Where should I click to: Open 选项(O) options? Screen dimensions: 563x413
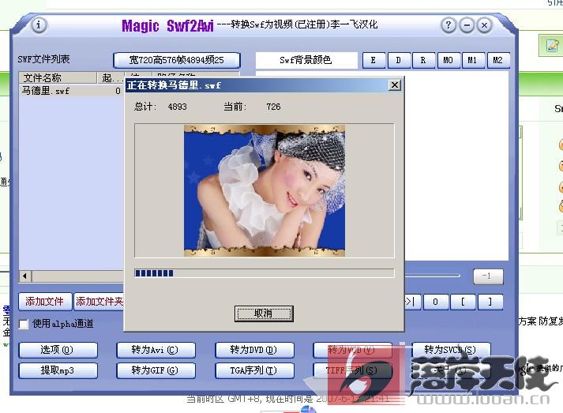[58, 350]
